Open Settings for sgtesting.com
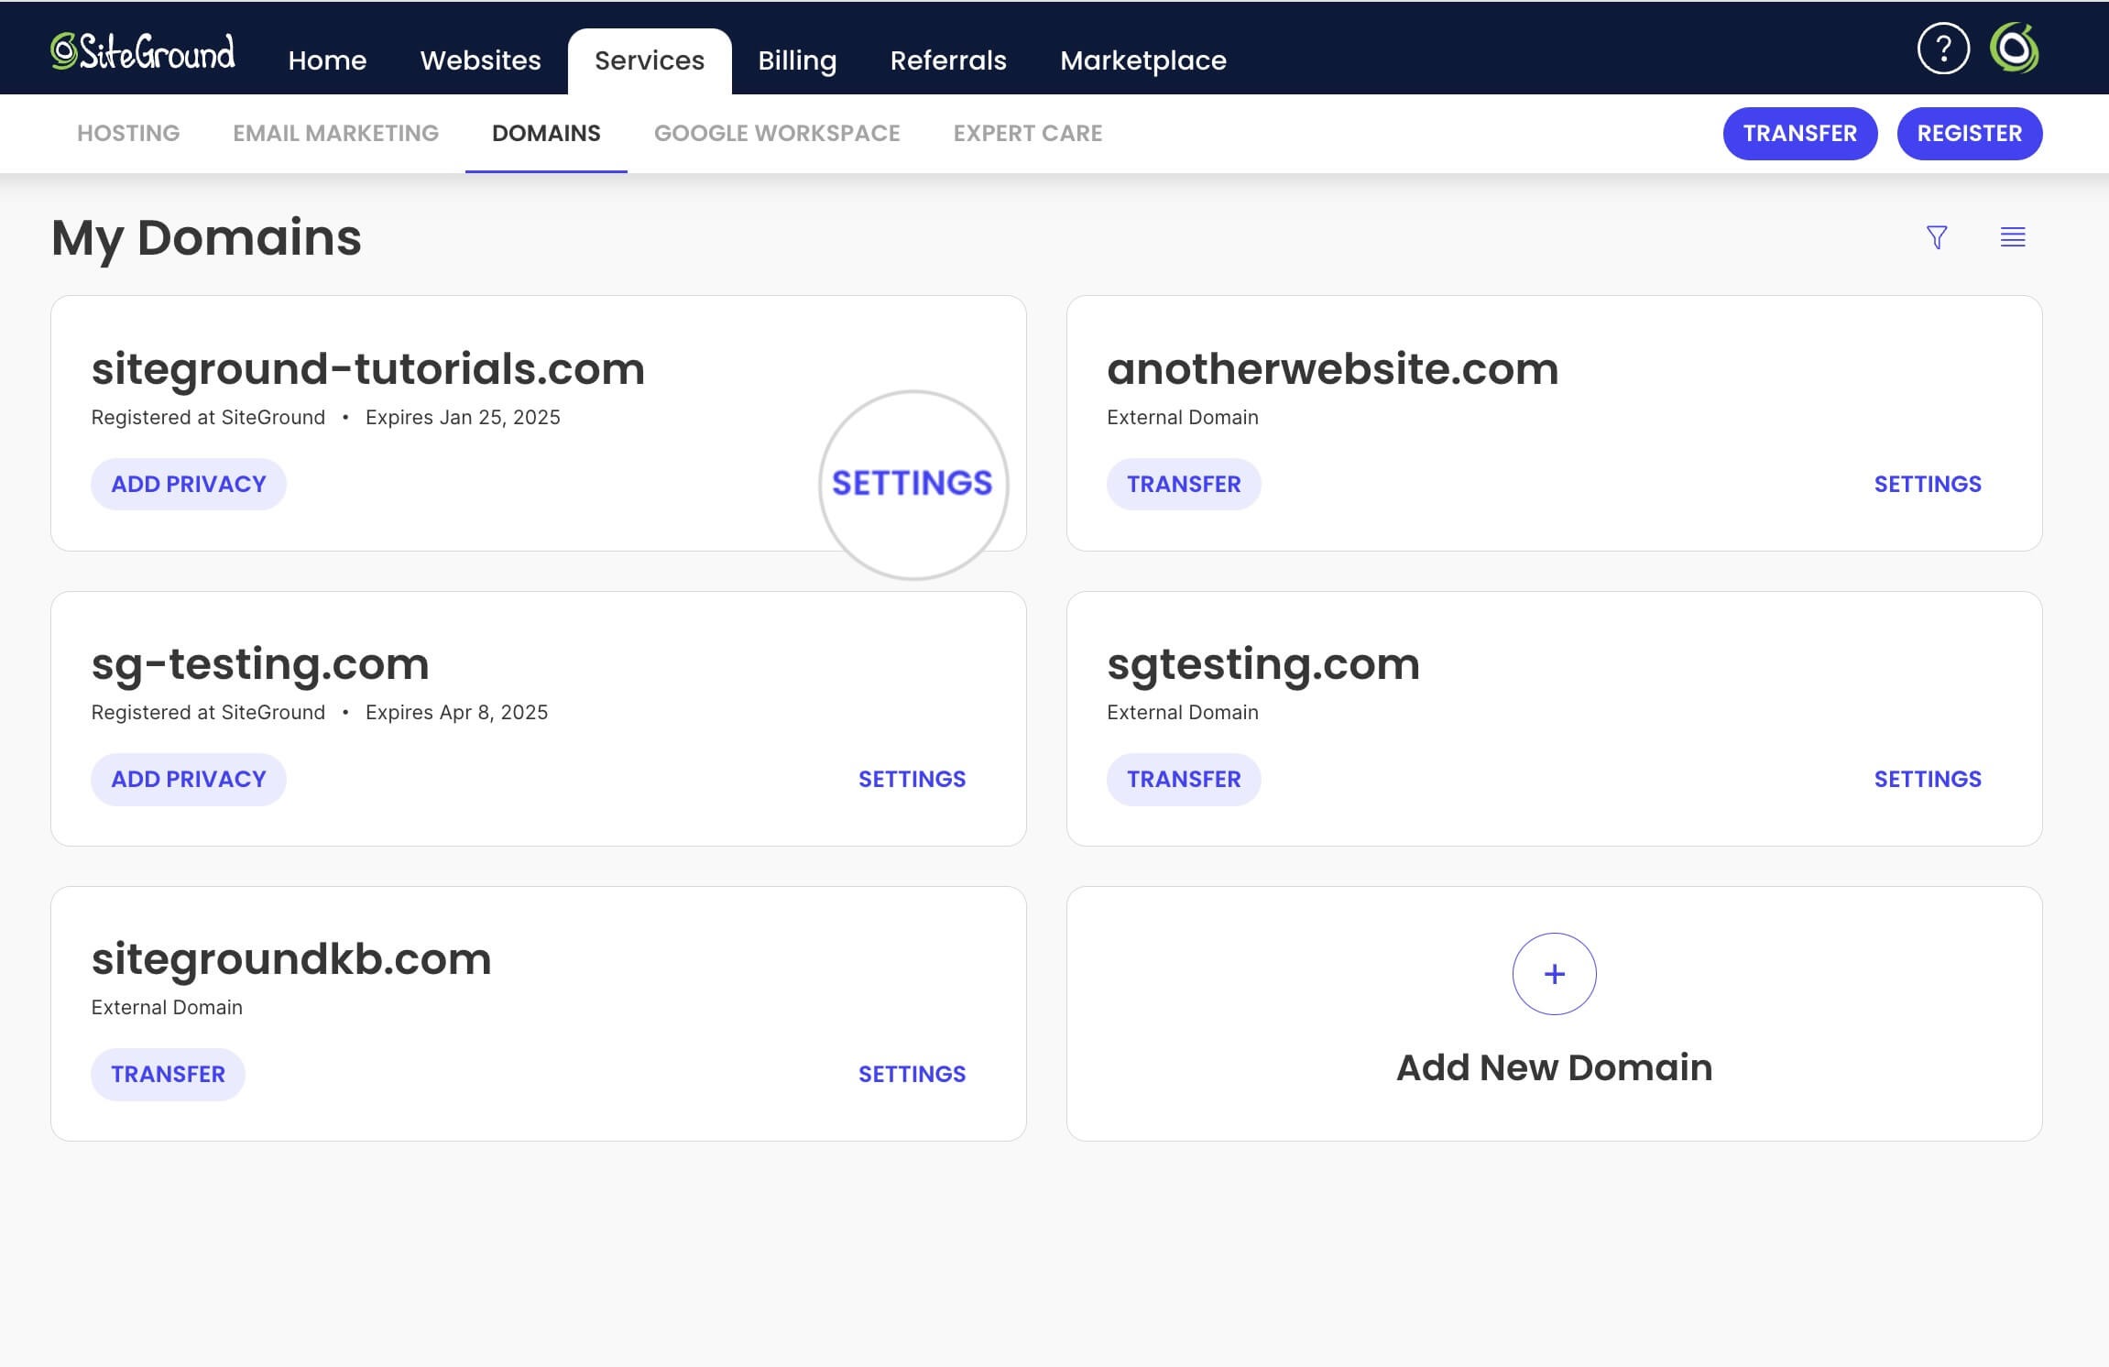The height and width of the screenshot is (1367, 2109). coord(1928,778)
